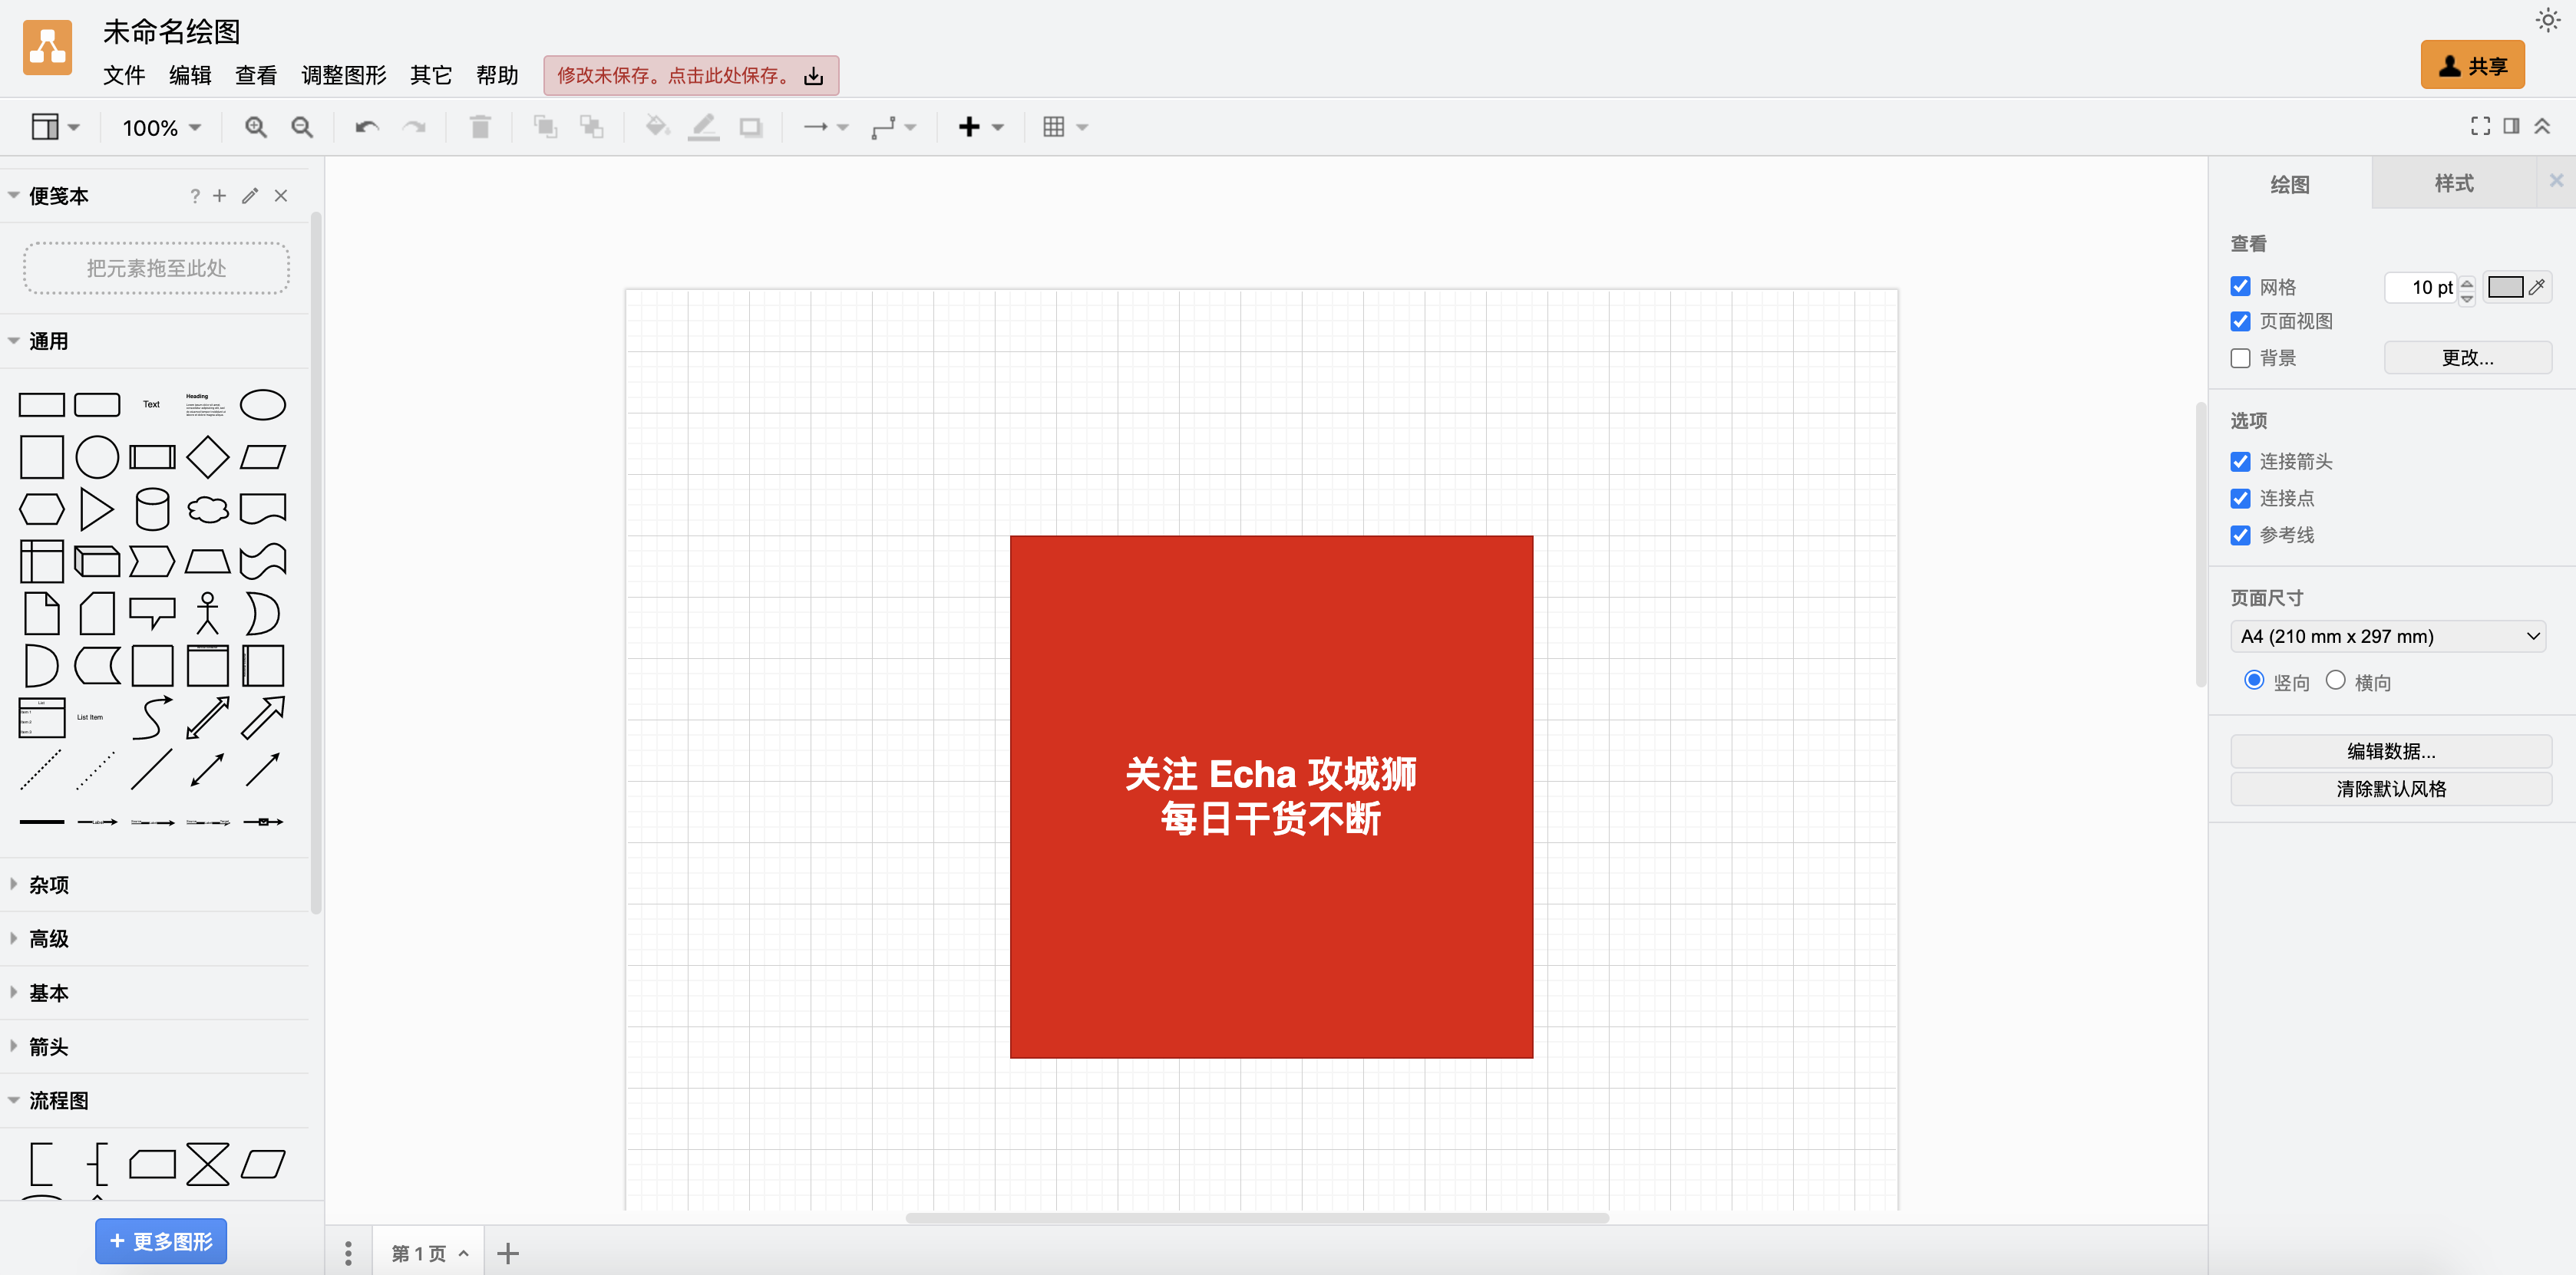Click the redo arrow icon
This screenshot has height=1275, width=2576.
point(414,127)
